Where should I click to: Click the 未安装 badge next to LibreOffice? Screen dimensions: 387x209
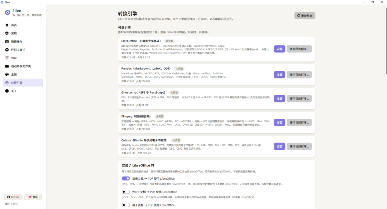pyautogui.click(x=169, y=41)
